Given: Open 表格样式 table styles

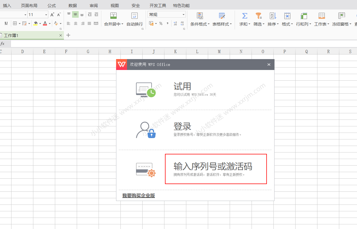Looking at the screenshot, I should (x=222, y=19).
